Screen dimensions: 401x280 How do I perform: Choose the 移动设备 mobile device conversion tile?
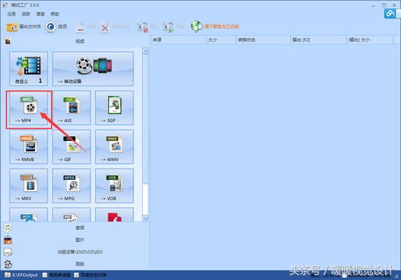point(93,68)
